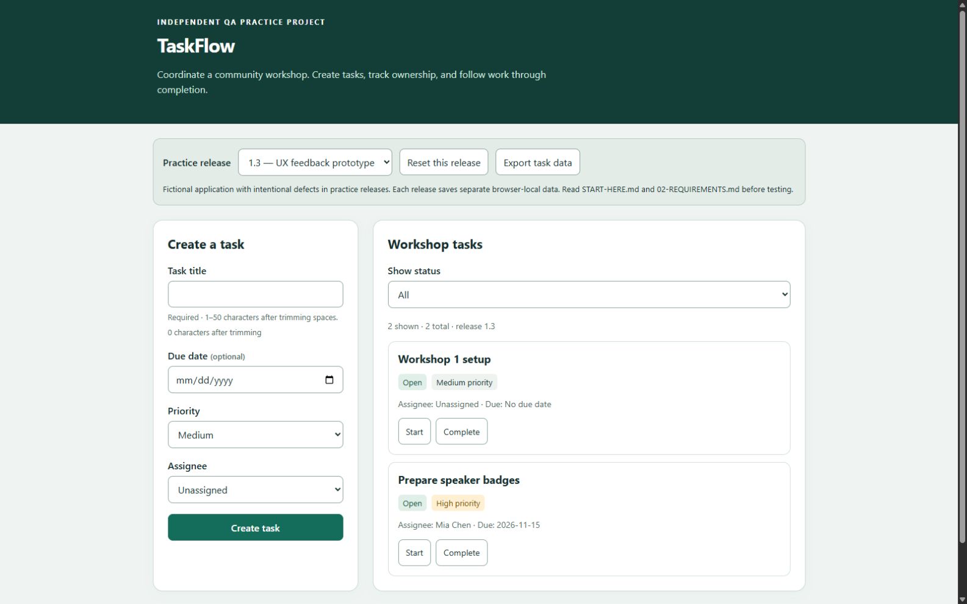Click the page vertical scrollbar thumb
Viewport: 967px width, 604px height.
tap(962, 277)
